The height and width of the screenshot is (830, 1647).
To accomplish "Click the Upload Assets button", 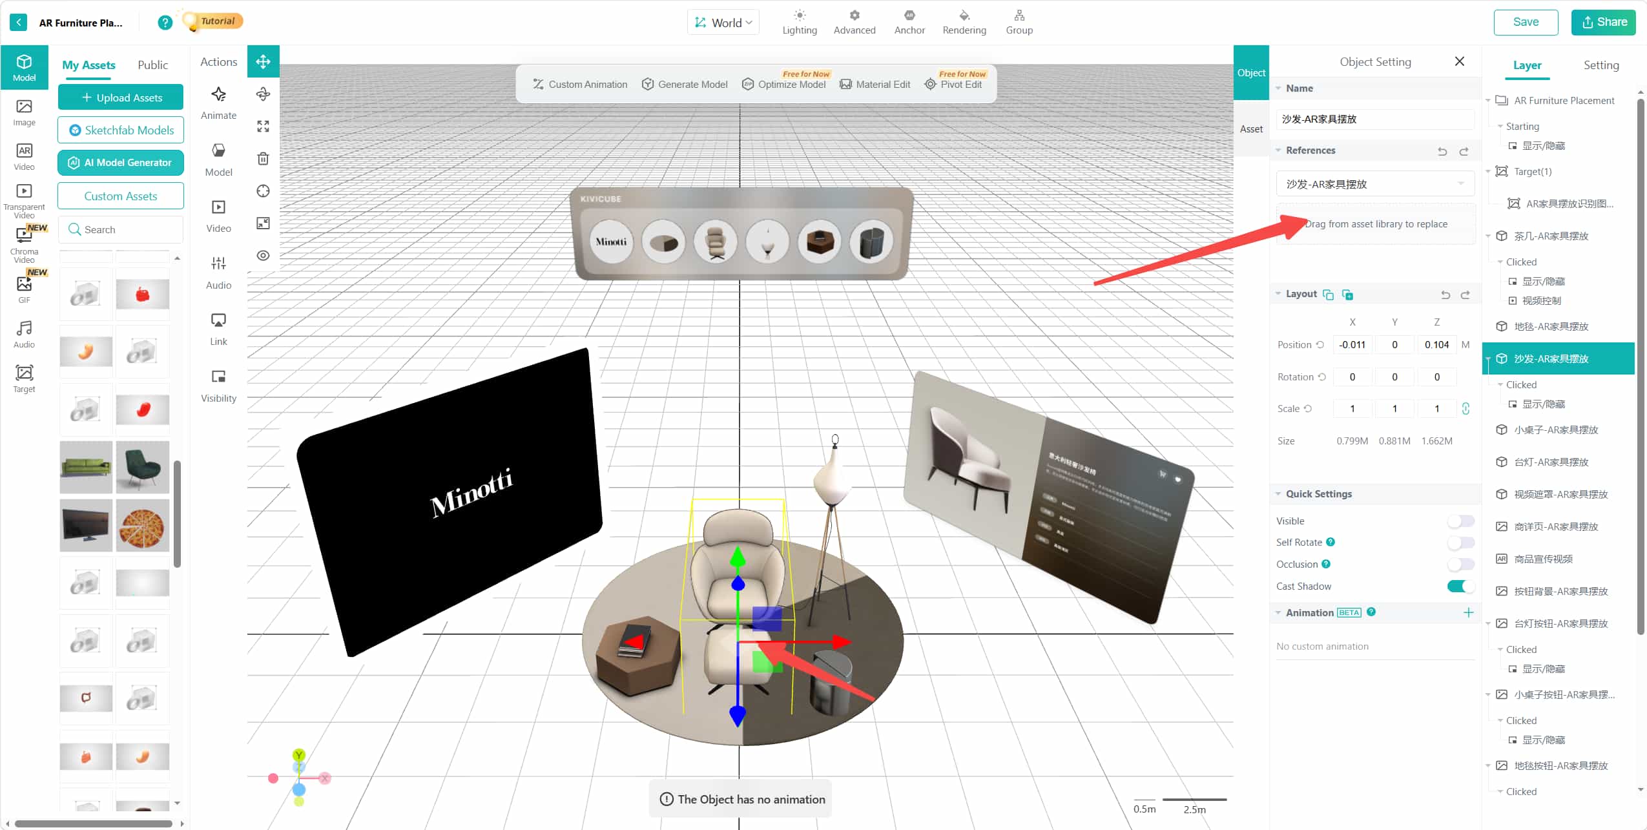I will pyautogui.click(x=121, y=98).
